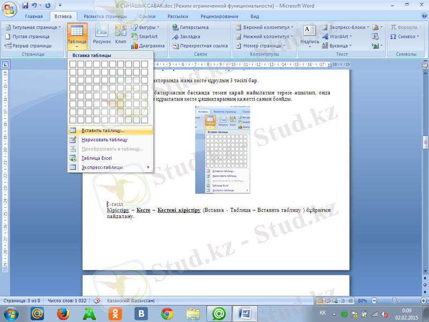Click the zoom slider in status bar
Screen dimensions: 429x322
click(x=394, y=301)
